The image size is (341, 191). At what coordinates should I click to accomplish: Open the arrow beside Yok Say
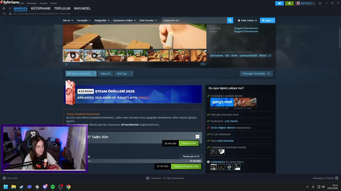click(x=131, y=73)
